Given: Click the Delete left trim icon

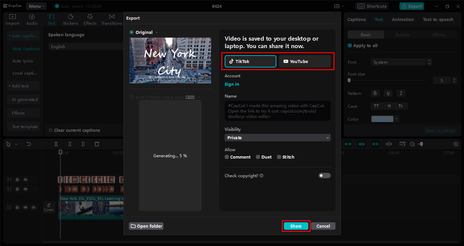Looking at the screenshot, I should (x=70, y=144).
